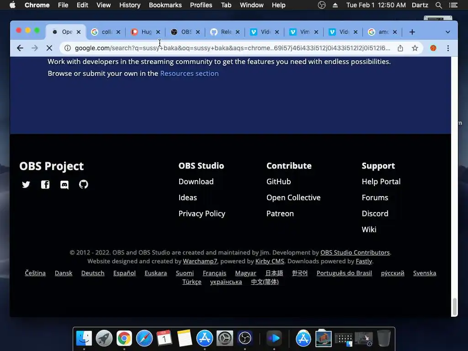Viewport: 468px width, 351px height.
Task: Launch Safari from the Dock
Action: click(144, 338)
